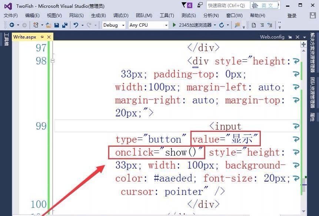Image resolution: width=319 pixels, height=216 pixels.
Task: Click the Redo icon
Action: click(89, 25)
